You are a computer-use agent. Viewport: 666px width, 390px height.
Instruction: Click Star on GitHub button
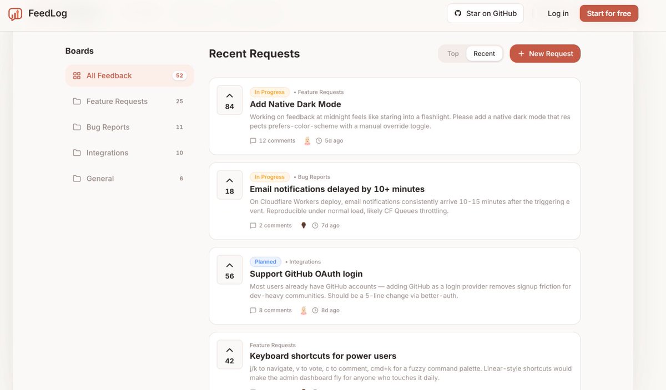click(x=485, y=13)
